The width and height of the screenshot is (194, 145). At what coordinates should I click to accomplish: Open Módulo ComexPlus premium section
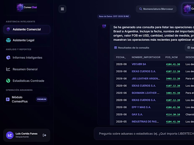point(27,99)
